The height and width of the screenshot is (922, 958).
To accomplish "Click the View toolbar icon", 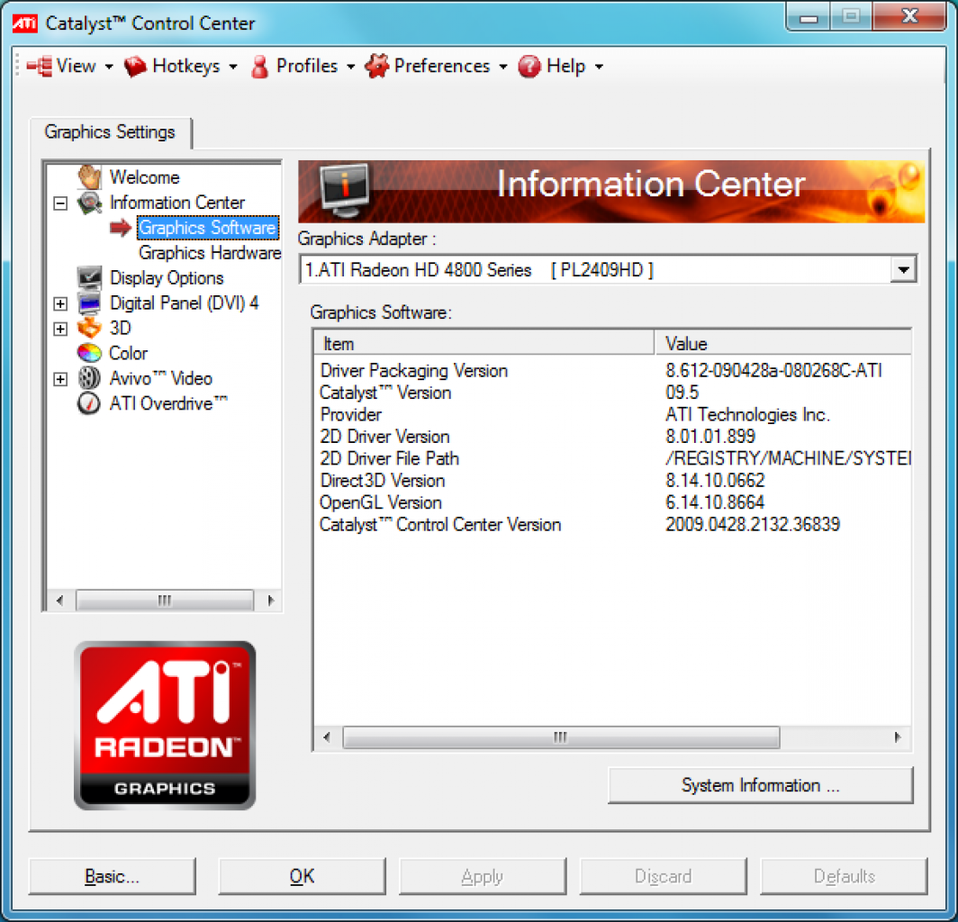I will pyautogui.click(x=40, y=66).
